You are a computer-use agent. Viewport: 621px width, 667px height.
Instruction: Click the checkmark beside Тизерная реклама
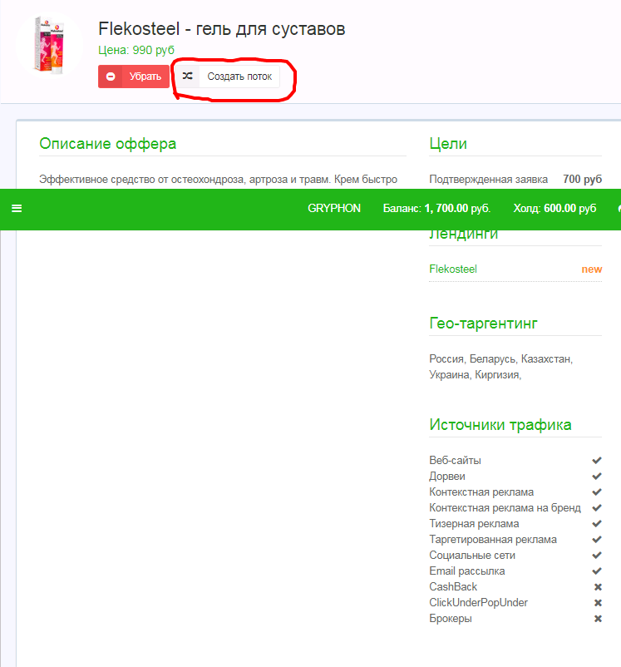[596, 523]
